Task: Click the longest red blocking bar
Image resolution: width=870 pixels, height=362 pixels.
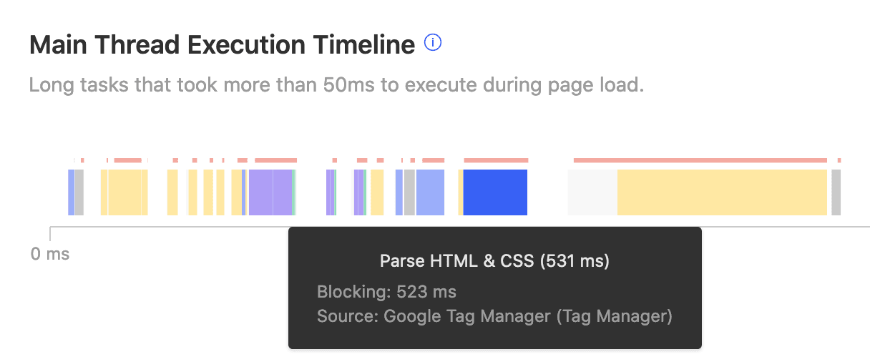Action: (x=700, y=160)
